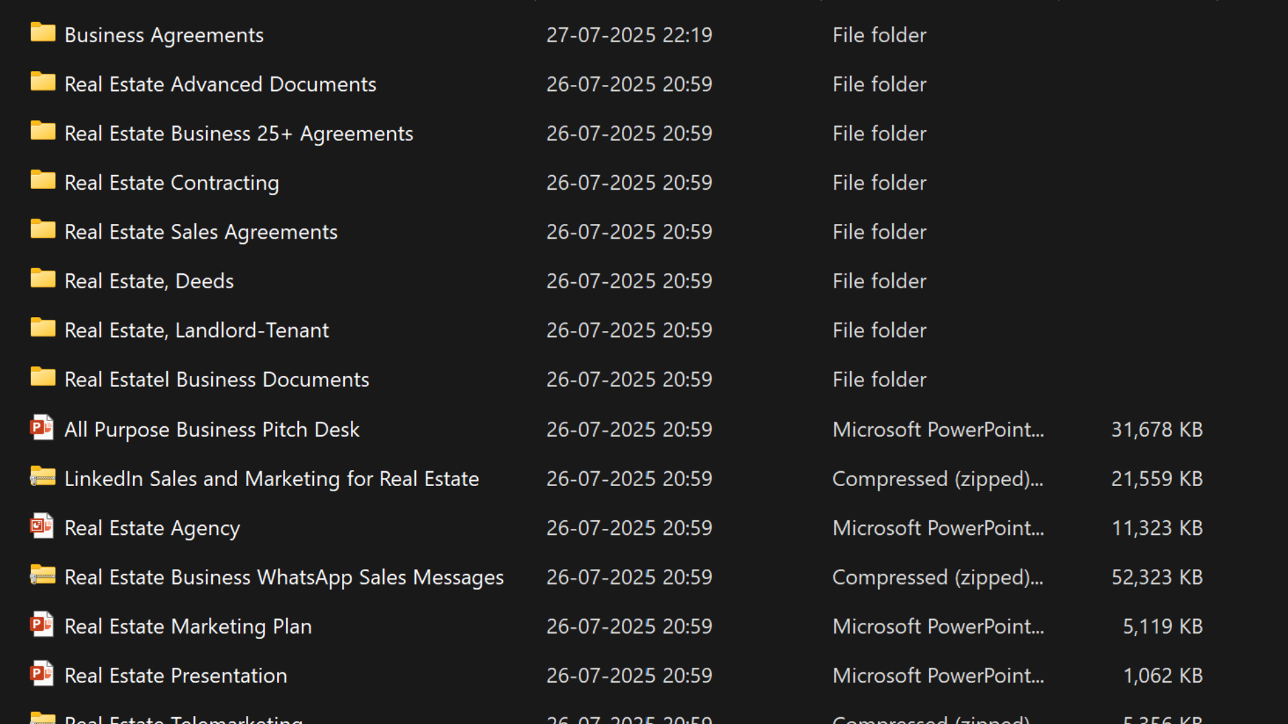Click the Real Estate Contracting folder icon
This screenshot has width=1288, height=724.
[x=43, y=181]
